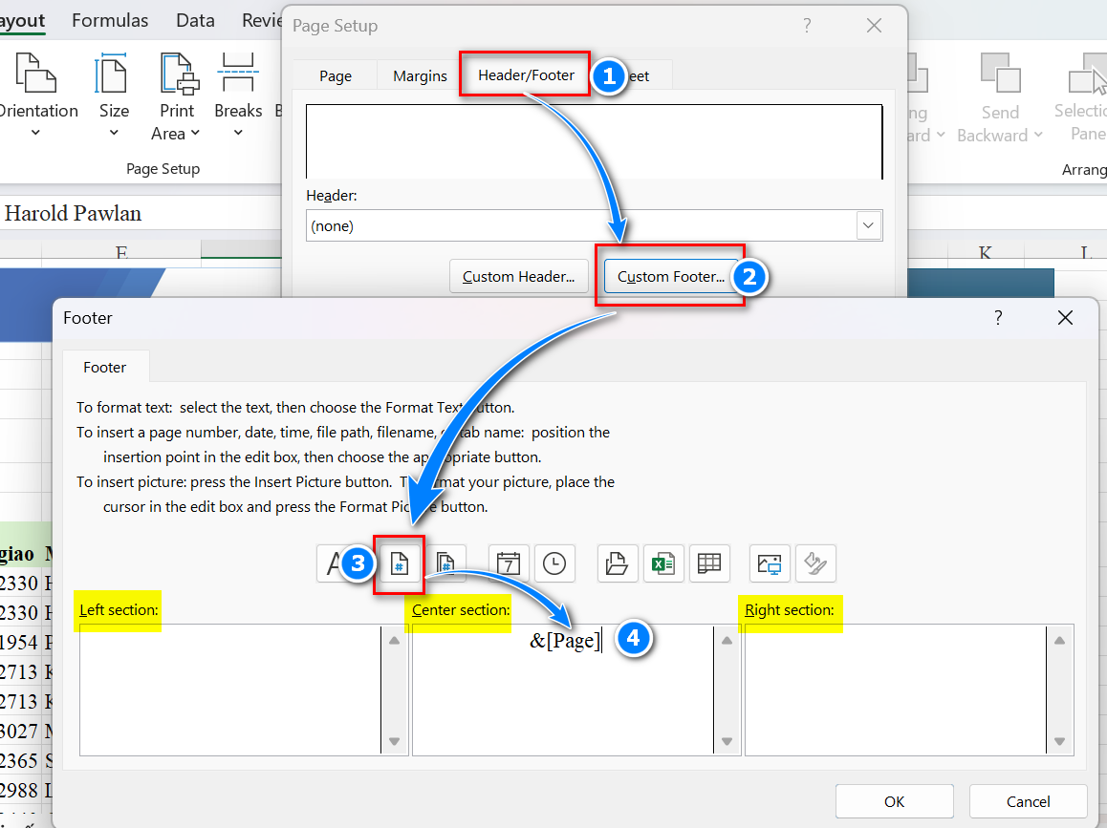Select the Formulas ribbon tab

point(110,20)
